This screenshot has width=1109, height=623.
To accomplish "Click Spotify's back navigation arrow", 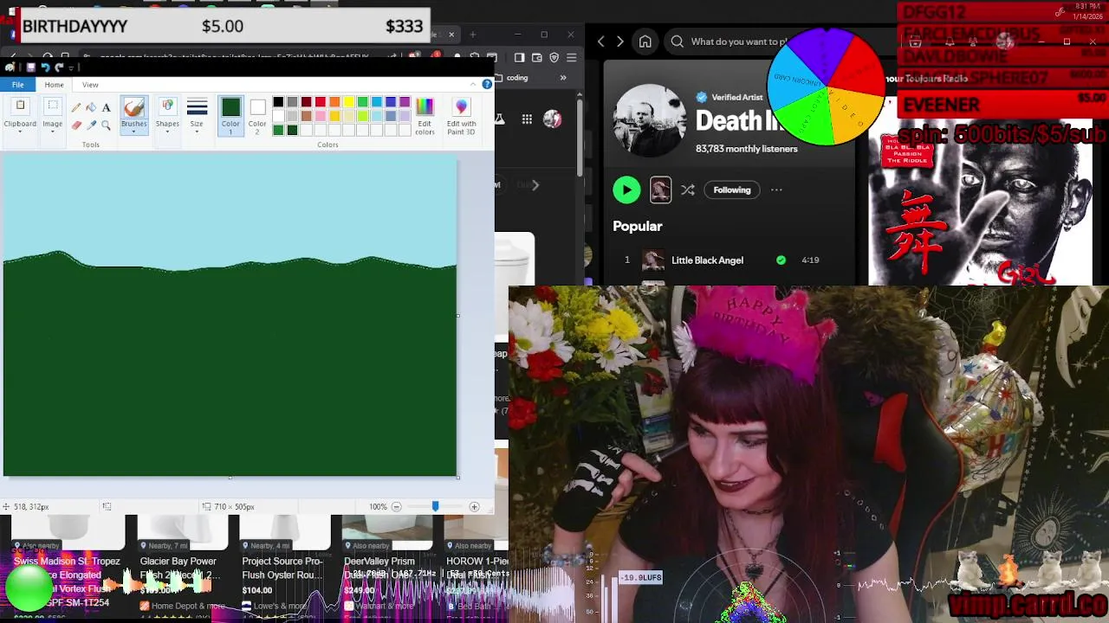I will coord(601,42).
